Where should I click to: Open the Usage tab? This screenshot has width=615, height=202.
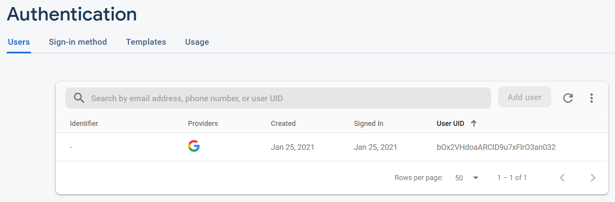pos(197,42)
